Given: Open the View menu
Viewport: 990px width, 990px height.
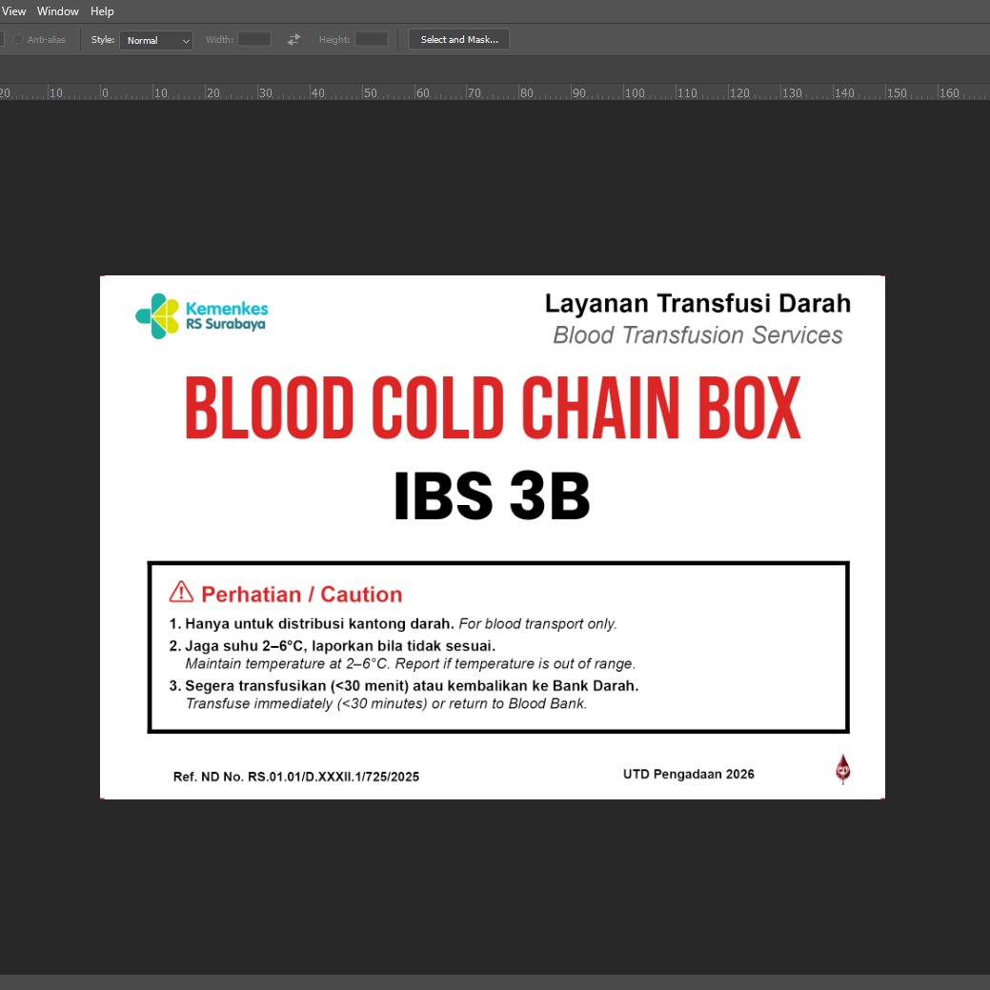Looking at the screenshot, I should [13, 11].
